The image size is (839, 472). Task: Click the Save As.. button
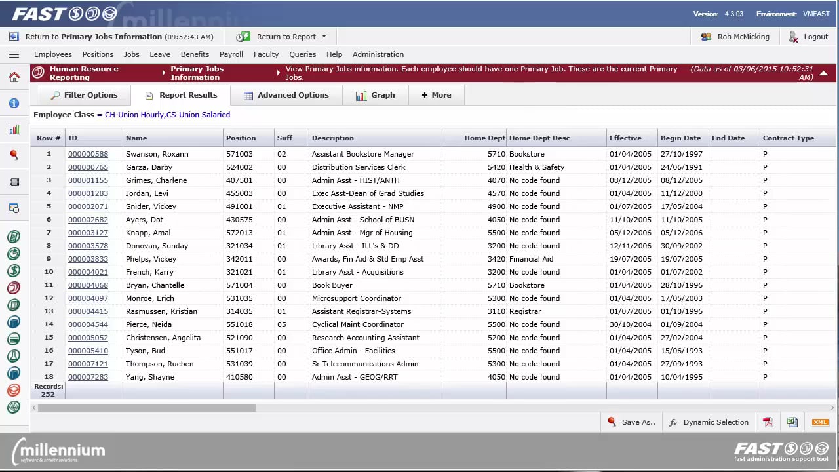631,422
